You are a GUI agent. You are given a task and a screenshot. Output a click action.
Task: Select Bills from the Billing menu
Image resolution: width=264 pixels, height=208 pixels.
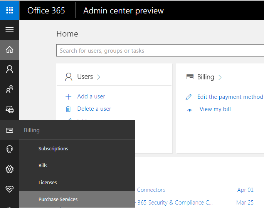click(43, 166)
